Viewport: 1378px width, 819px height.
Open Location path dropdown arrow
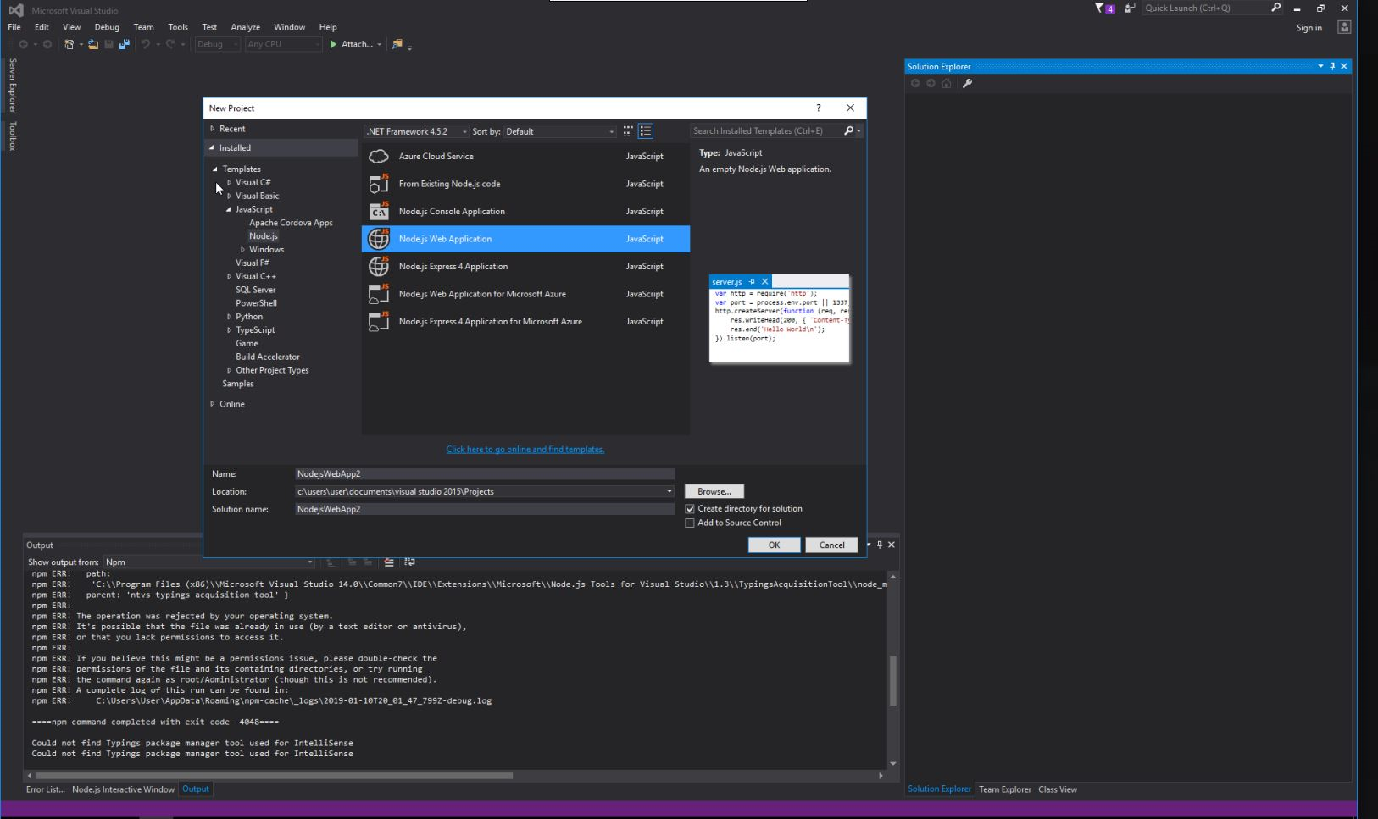669,491
